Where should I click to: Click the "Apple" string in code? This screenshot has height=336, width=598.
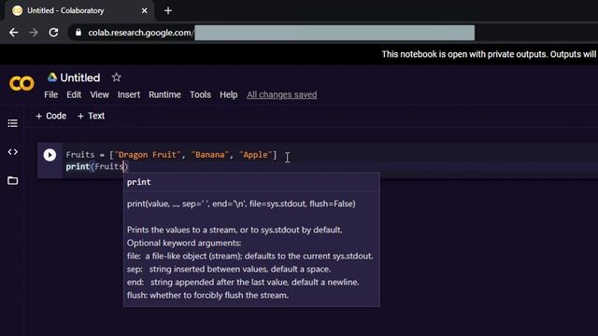point(255,155)
